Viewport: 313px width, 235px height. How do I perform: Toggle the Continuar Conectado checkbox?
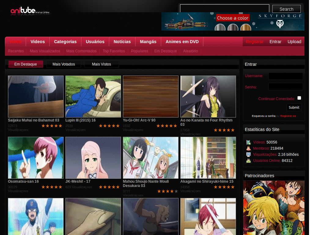[x=299, y=98]
